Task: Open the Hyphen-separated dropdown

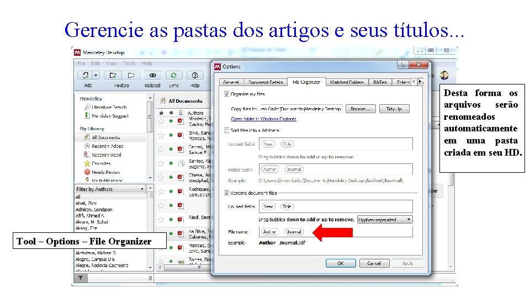Action: point(385,220)
